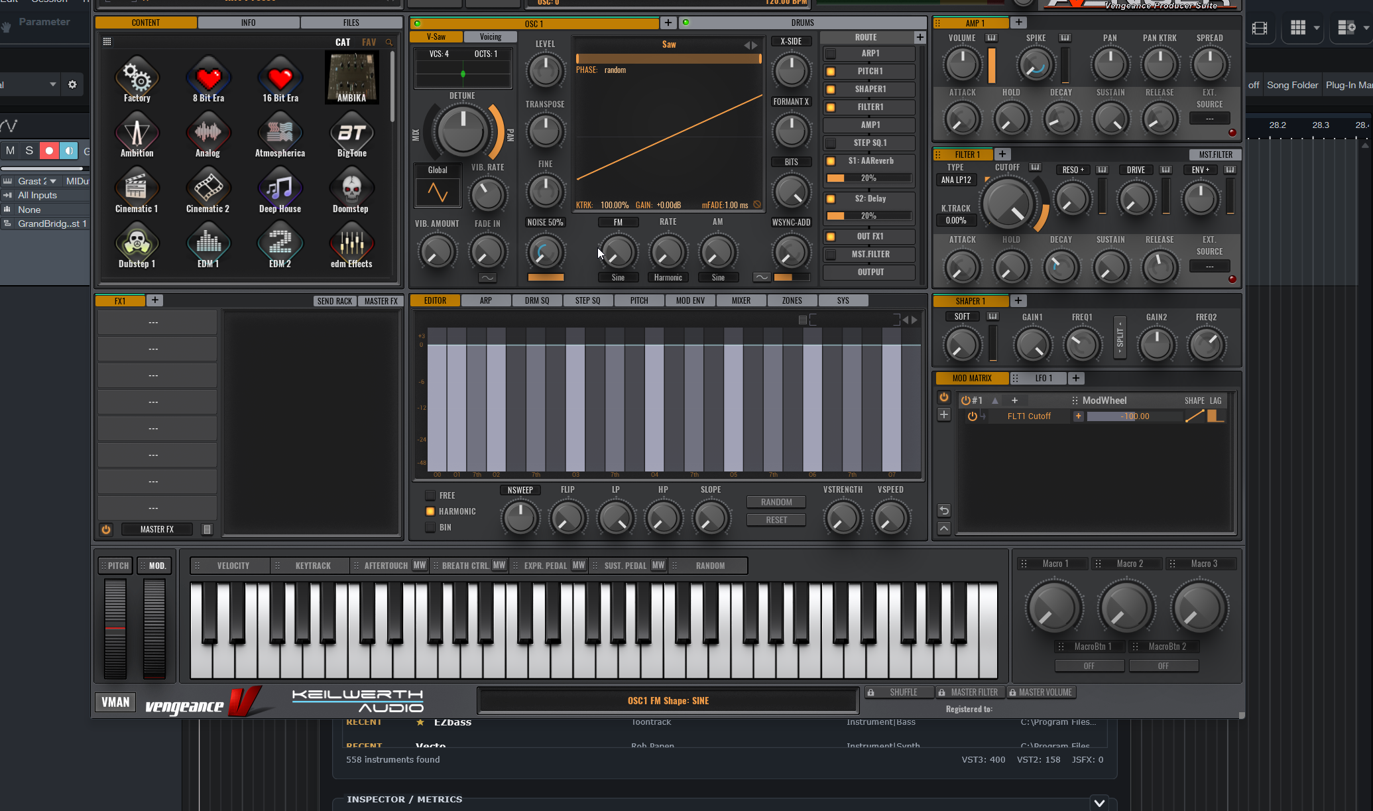This screenshot has height=811, width=1373.
Task: Toggle the content grid view icon
Action: [x=107, y=42]
